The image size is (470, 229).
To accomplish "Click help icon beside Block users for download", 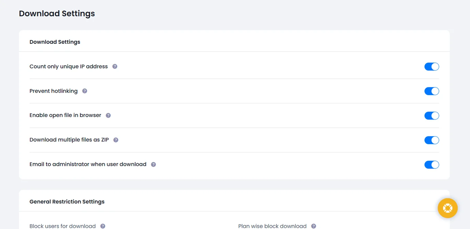I will [103, 226].
